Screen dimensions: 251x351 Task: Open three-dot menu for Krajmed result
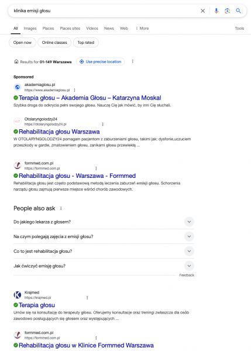[87, 298]
